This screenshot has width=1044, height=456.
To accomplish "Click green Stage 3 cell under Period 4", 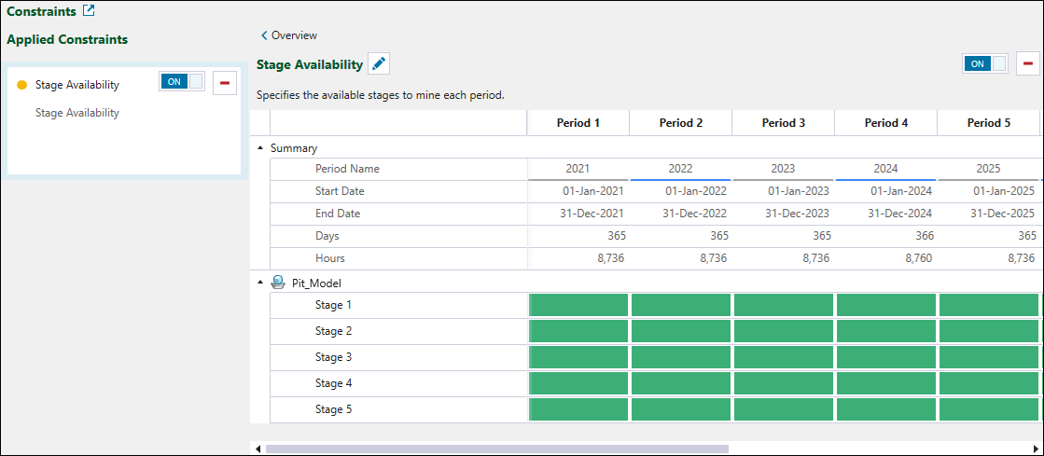I will (885, 357).
